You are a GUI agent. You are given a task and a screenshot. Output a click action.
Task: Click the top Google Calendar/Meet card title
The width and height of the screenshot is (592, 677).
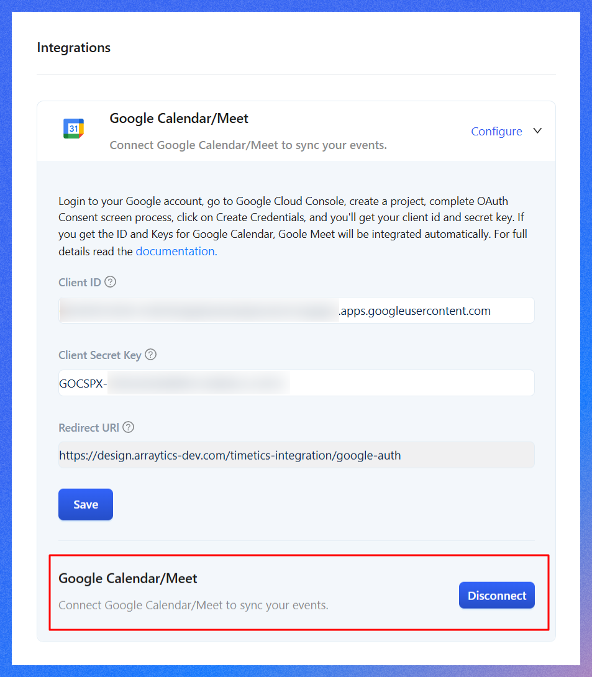point(179,118)
